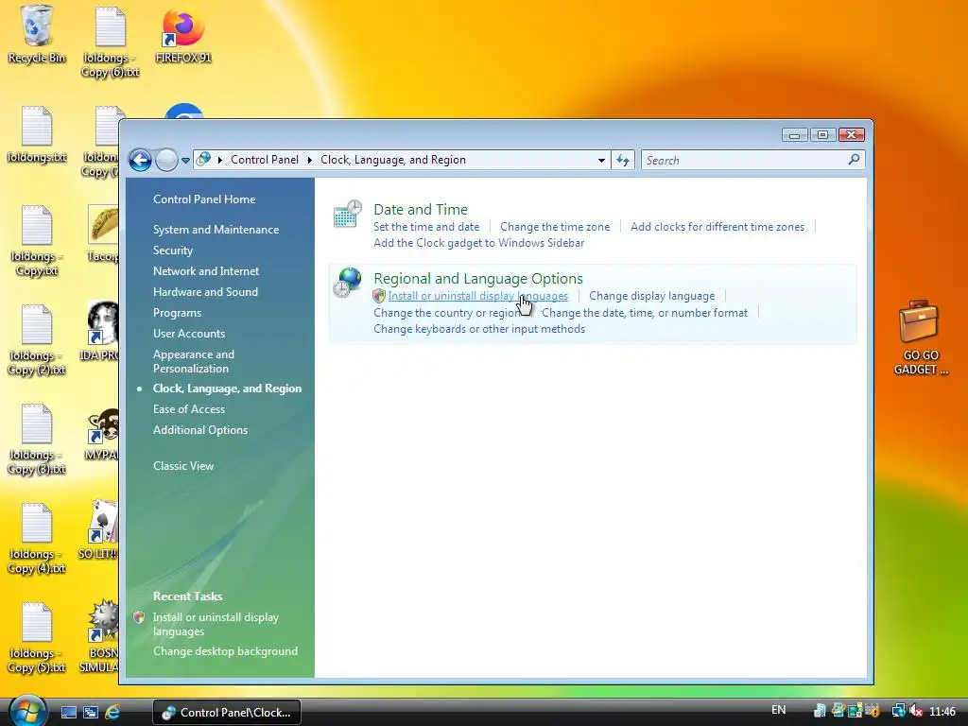This screenshot has width=968, height=726.
Task: Select the GO GO GADGET briefcase icon
Action: click(920, 337)
